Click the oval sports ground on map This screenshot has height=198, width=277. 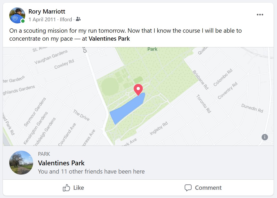109,87
